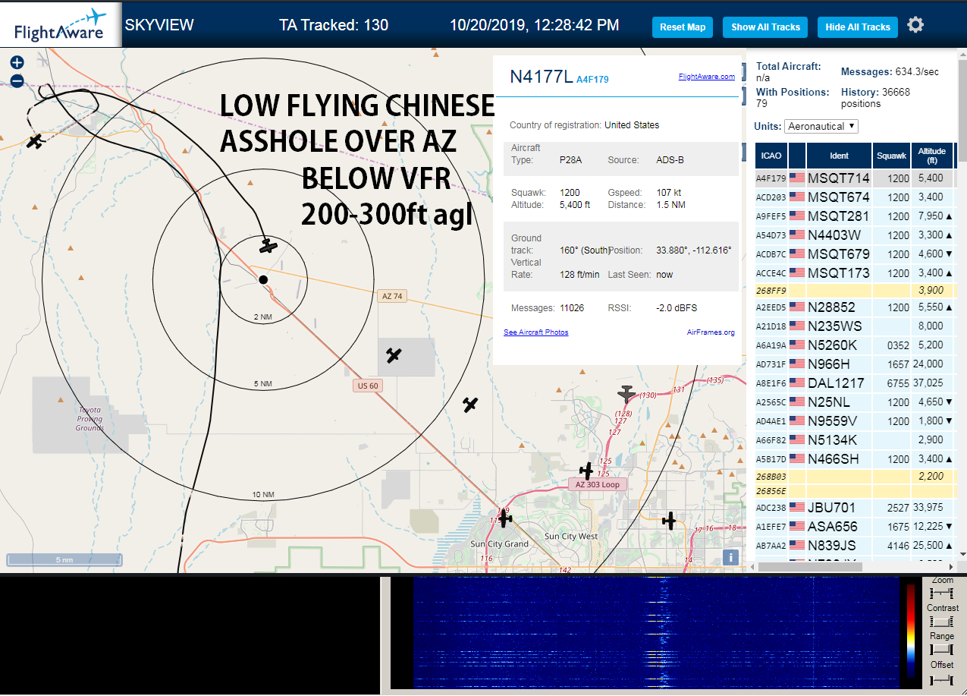Click the waterfall spectrum display

656,633
